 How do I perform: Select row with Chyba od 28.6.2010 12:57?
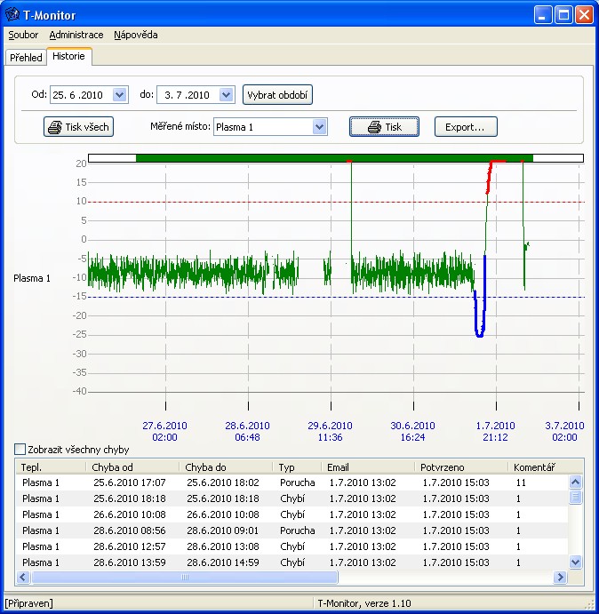click(x=292, y=546)
